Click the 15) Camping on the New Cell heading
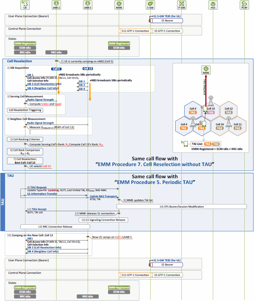Image resolution: width=254 pixels, height=301 pixels. point(30,235)
